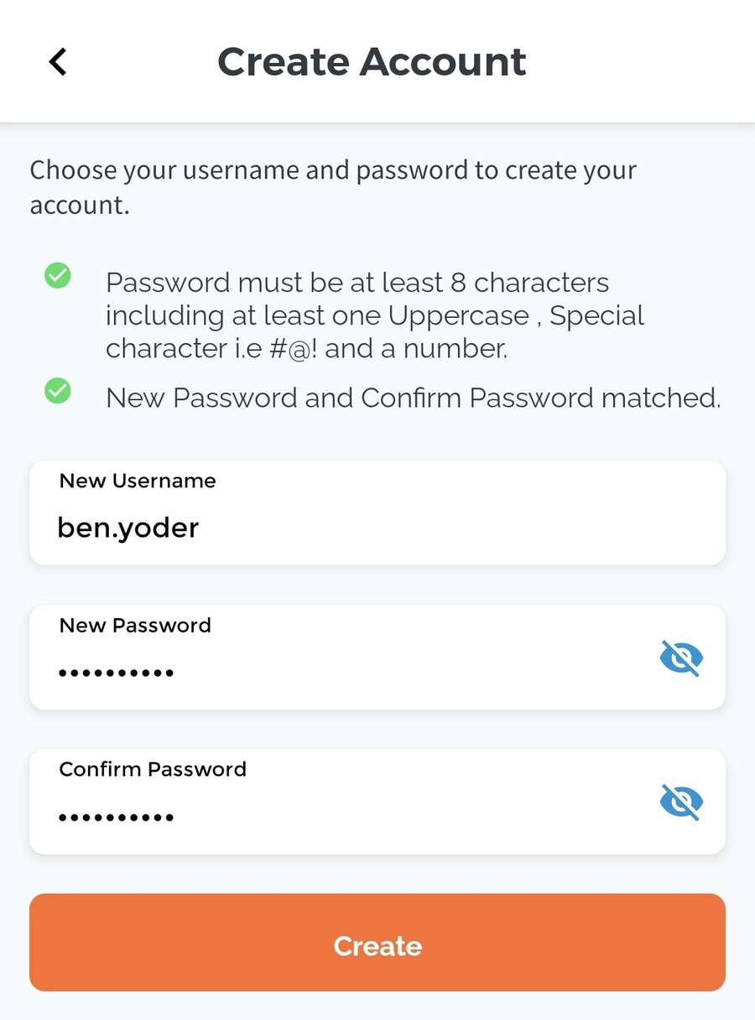Click the ben.yoder username text

(128, 527)
